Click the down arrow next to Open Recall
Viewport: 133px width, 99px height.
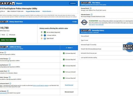(x=42, y=38)
